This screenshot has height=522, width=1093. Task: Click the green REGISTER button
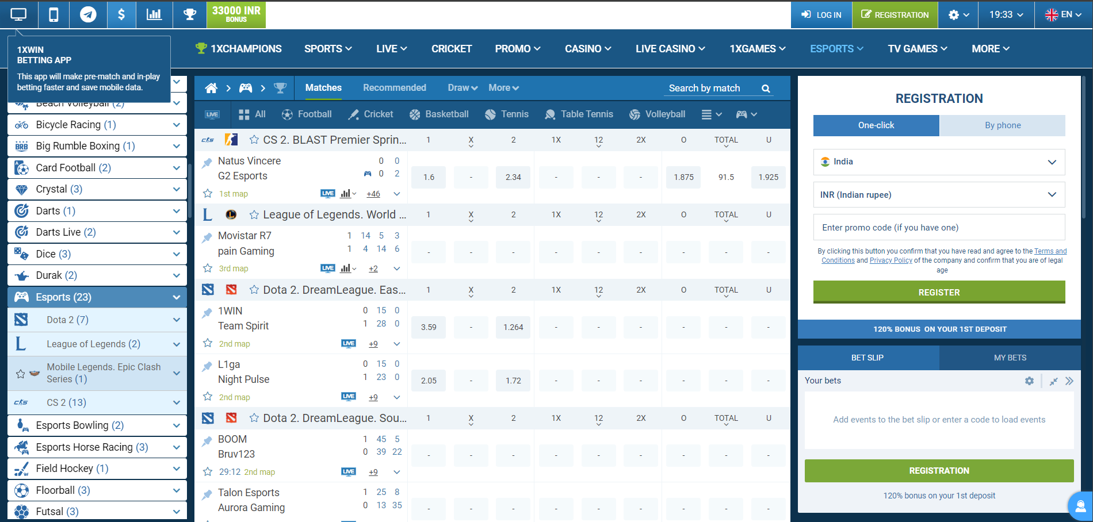[x=939, y=292]
